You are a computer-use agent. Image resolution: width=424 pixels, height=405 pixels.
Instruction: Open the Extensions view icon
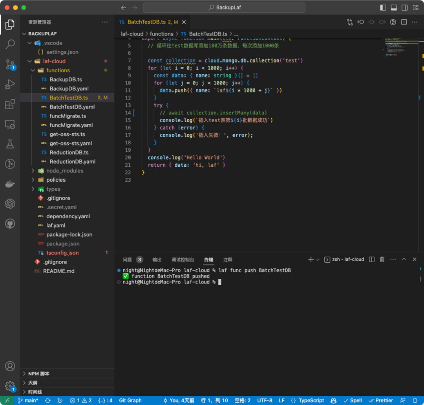[x=10, y=104]
